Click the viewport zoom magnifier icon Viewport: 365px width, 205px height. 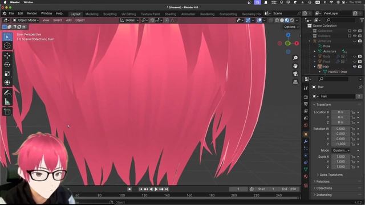(295, 58)
